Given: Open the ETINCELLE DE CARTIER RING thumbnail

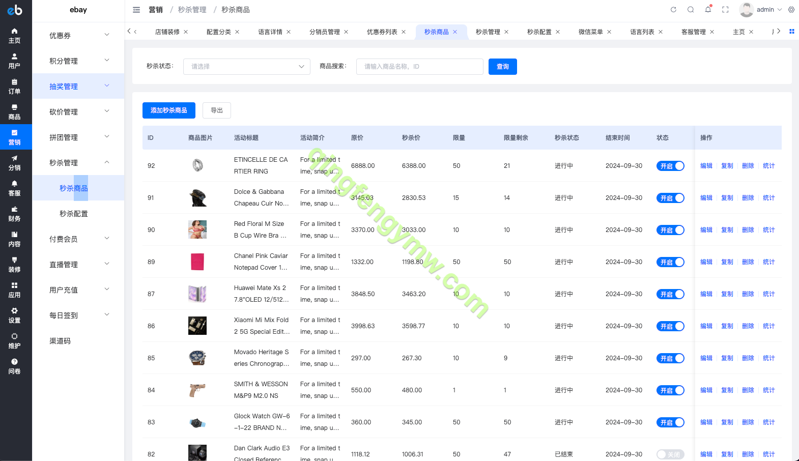Looking at the screenshot, I should [x=197, y=165].
